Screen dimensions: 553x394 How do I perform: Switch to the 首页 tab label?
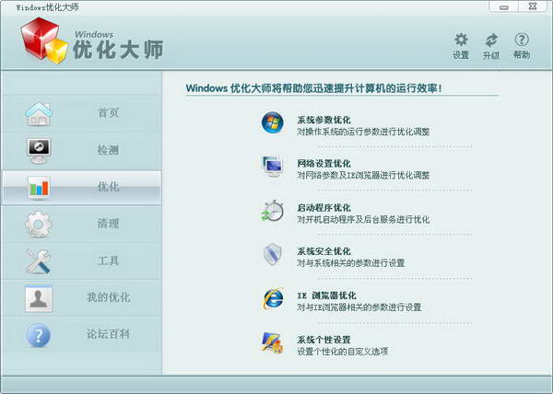[108, 112]
